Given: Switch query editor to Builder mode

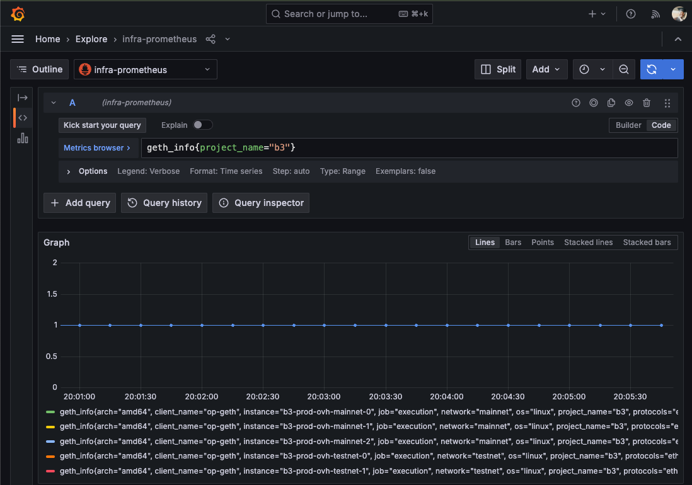Looking at the screenshot, I should 628,125.
